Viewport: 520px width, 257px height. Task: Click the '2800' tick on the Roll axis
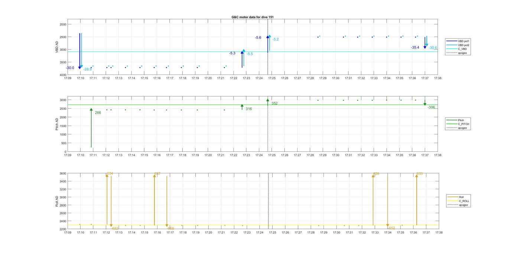(63, 205)
